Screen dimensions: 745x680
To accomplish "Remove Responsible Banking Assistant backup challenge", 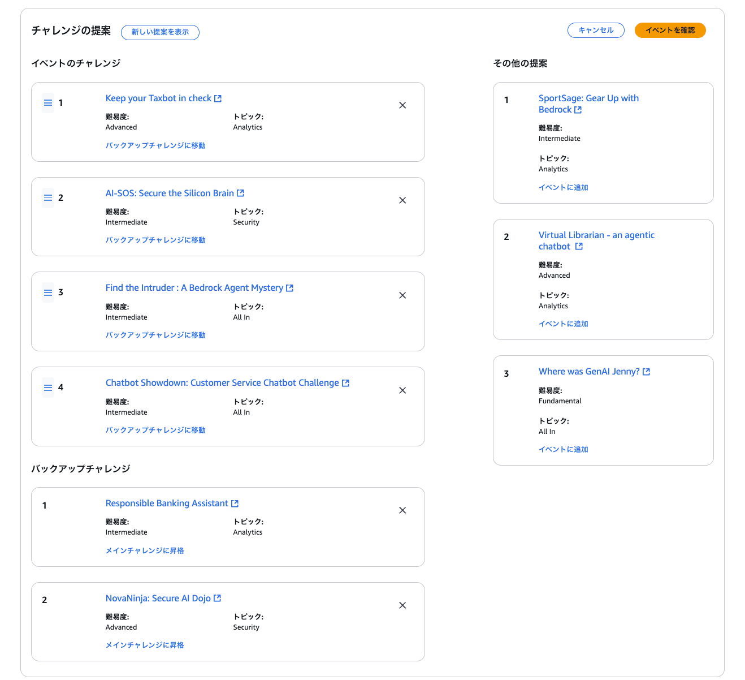I will (x=402, y=510).
